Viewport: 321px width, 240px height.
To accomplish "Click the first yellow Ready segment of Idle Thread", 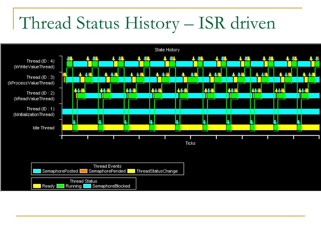I will click(x=67, y=127).
